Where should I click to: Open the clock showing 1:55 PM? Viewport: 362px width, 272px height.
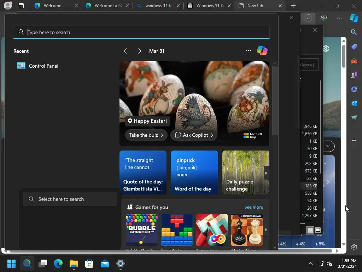click(347, 263)
